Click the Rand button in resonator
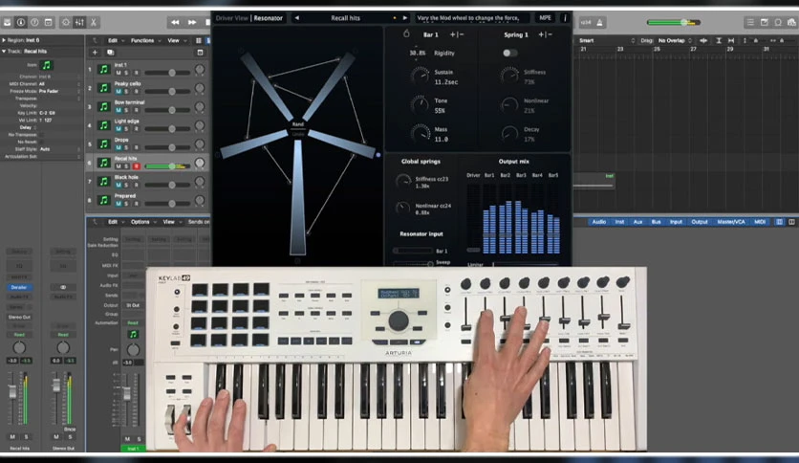799x463 pixels. [298, 124]
